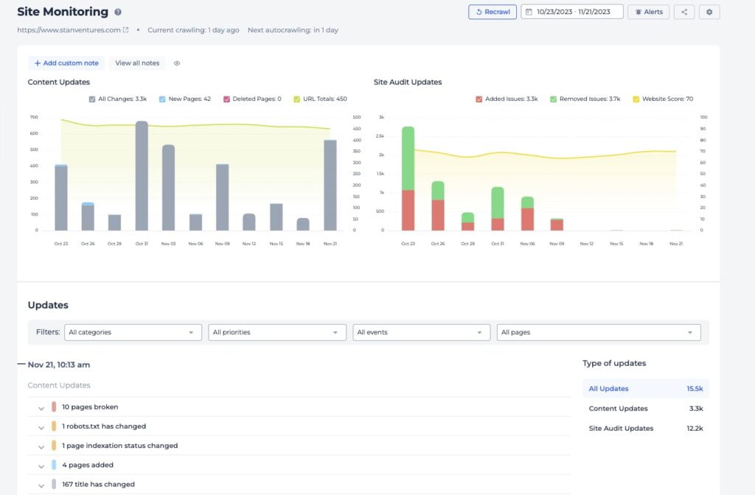The height and width of the screenshot is (495, 755).
Task: Select Site Audit Updates type
Action: tap(621, 428)
